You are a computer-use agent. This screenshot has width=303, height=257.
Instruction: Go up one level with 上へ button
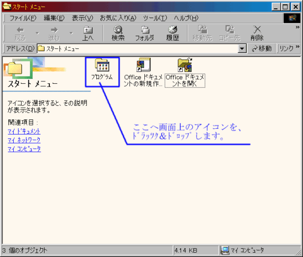point(88,33)
